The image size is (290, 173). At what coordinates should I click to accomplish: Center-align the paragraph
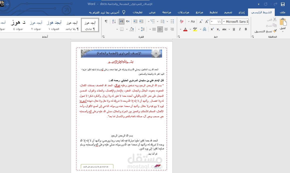pos(166,29)
